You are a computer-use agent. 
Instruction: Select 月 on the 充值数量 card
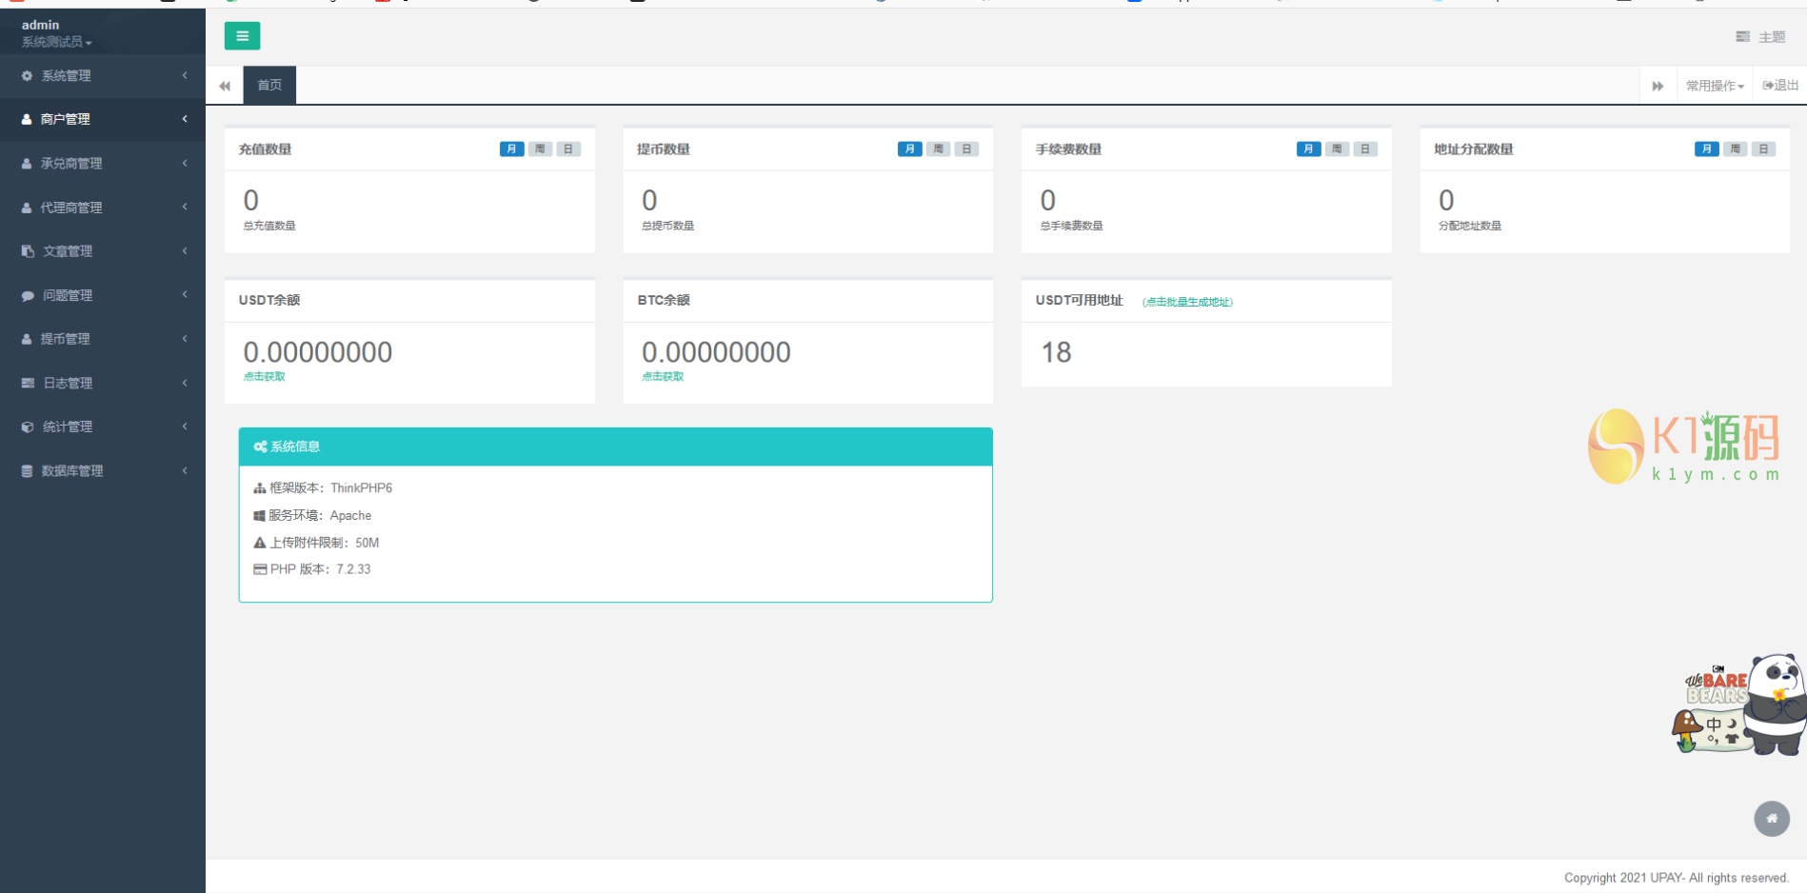tap(511, 149)
